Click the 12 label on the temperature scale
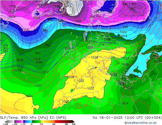This screenshot has width=162, height=125. (x=41, y=124)
